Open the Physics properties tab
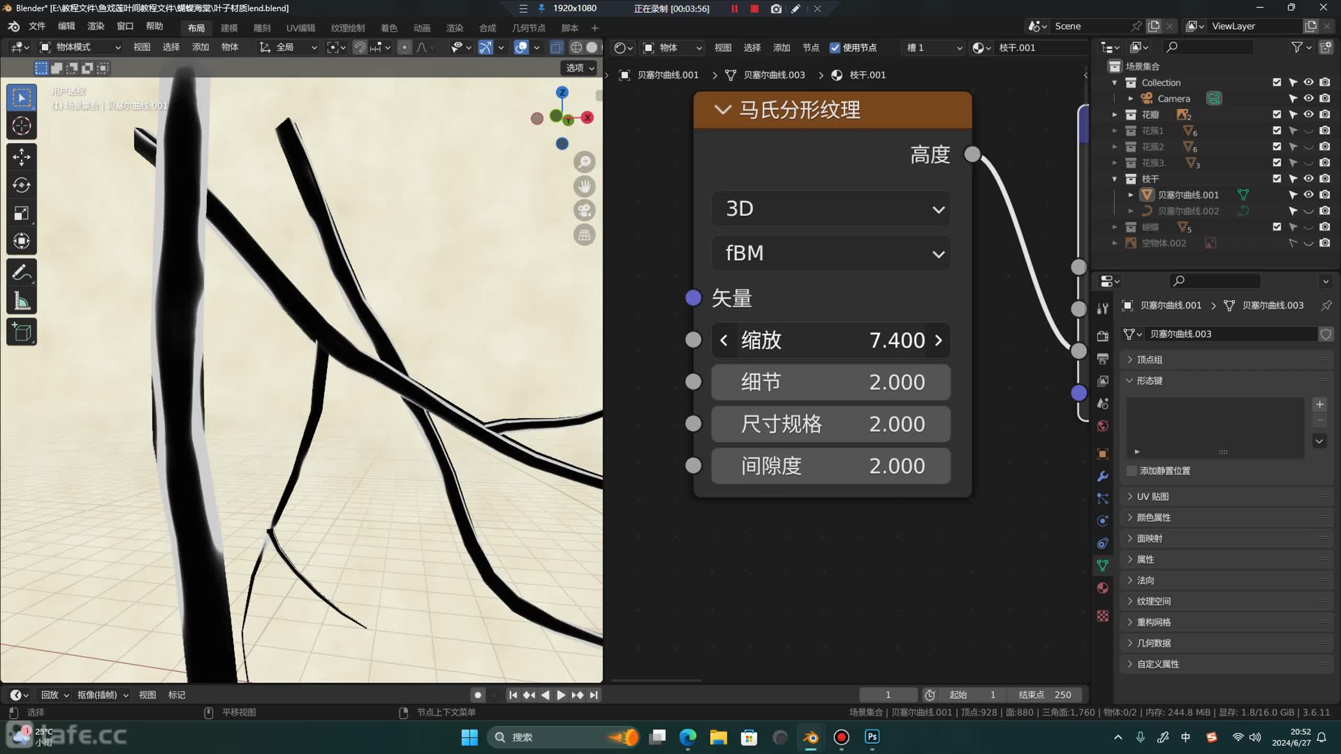 click(x=1103, y=521)
